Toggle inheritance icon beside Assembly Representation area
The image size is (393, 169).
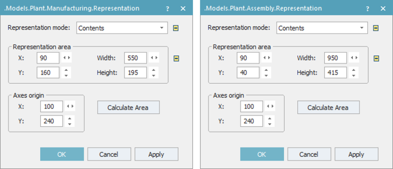[376, 58]
